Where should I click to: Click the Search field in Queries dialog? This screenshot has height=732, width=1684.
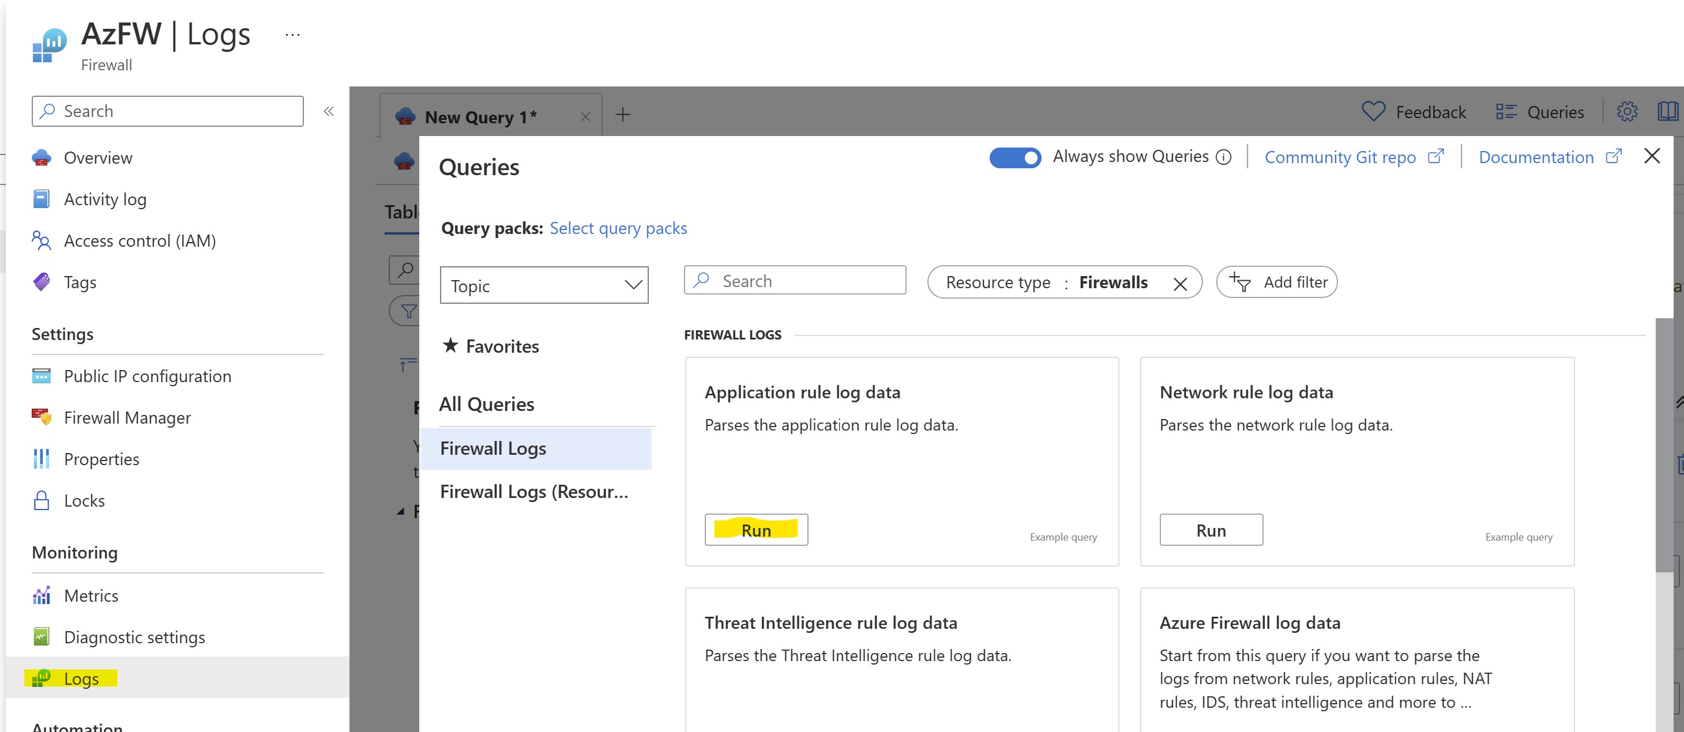click(x=794, y=281)
